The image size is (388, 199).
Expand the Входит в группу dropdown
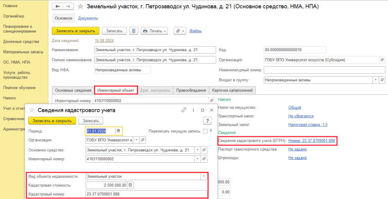pyautogui.click(x=375, y=80)
